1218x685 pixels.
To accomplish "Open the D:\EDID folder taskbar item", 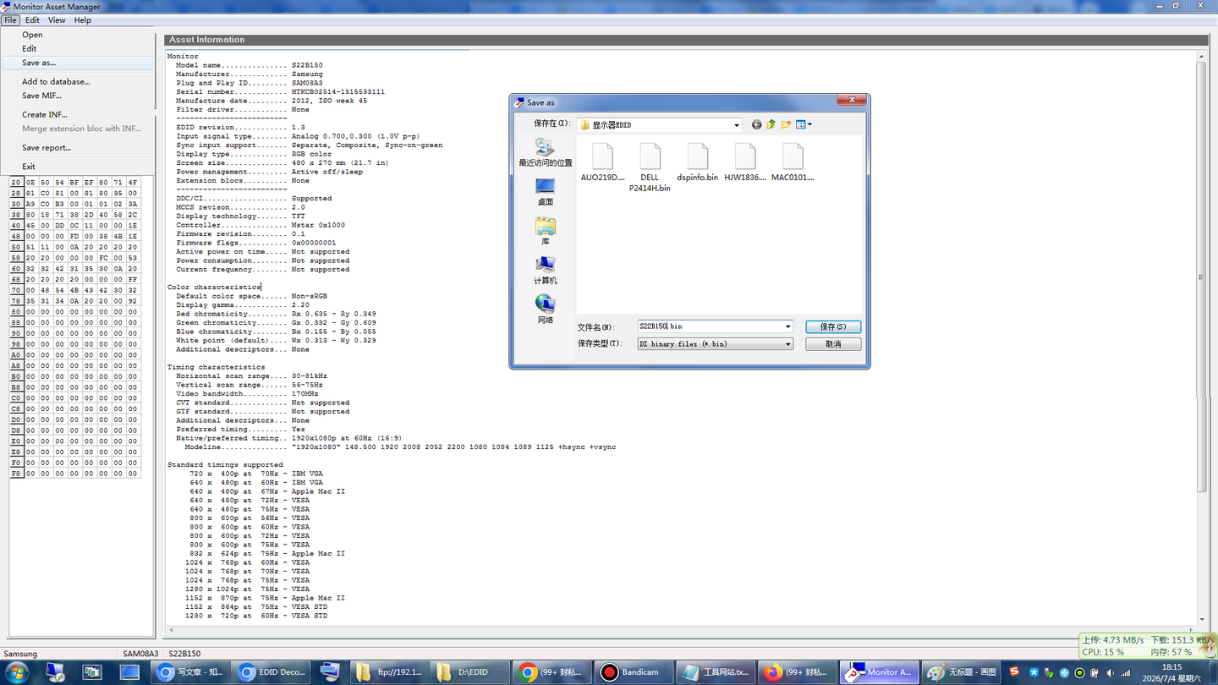I will point(470,672).
